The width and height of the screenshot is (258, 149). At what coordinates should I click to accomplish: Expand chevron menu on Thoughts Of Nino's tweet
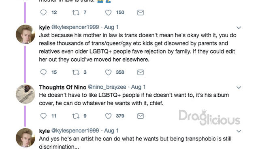[239, 87]
